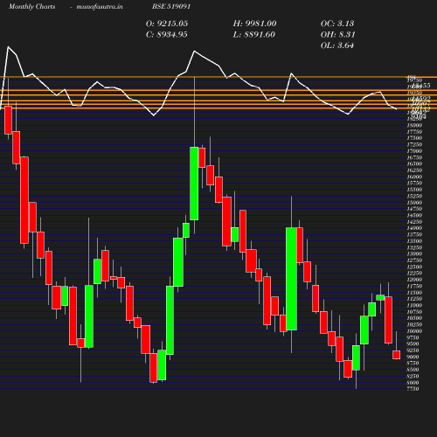Click the 12000 price axis label
Viewport: 437px width, 437px height.
(x=414, y=280)
